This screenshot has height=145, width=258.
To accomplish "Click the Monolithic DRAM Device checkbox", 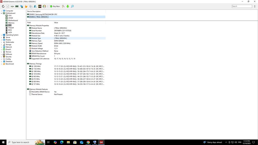I will coord(30,92).
